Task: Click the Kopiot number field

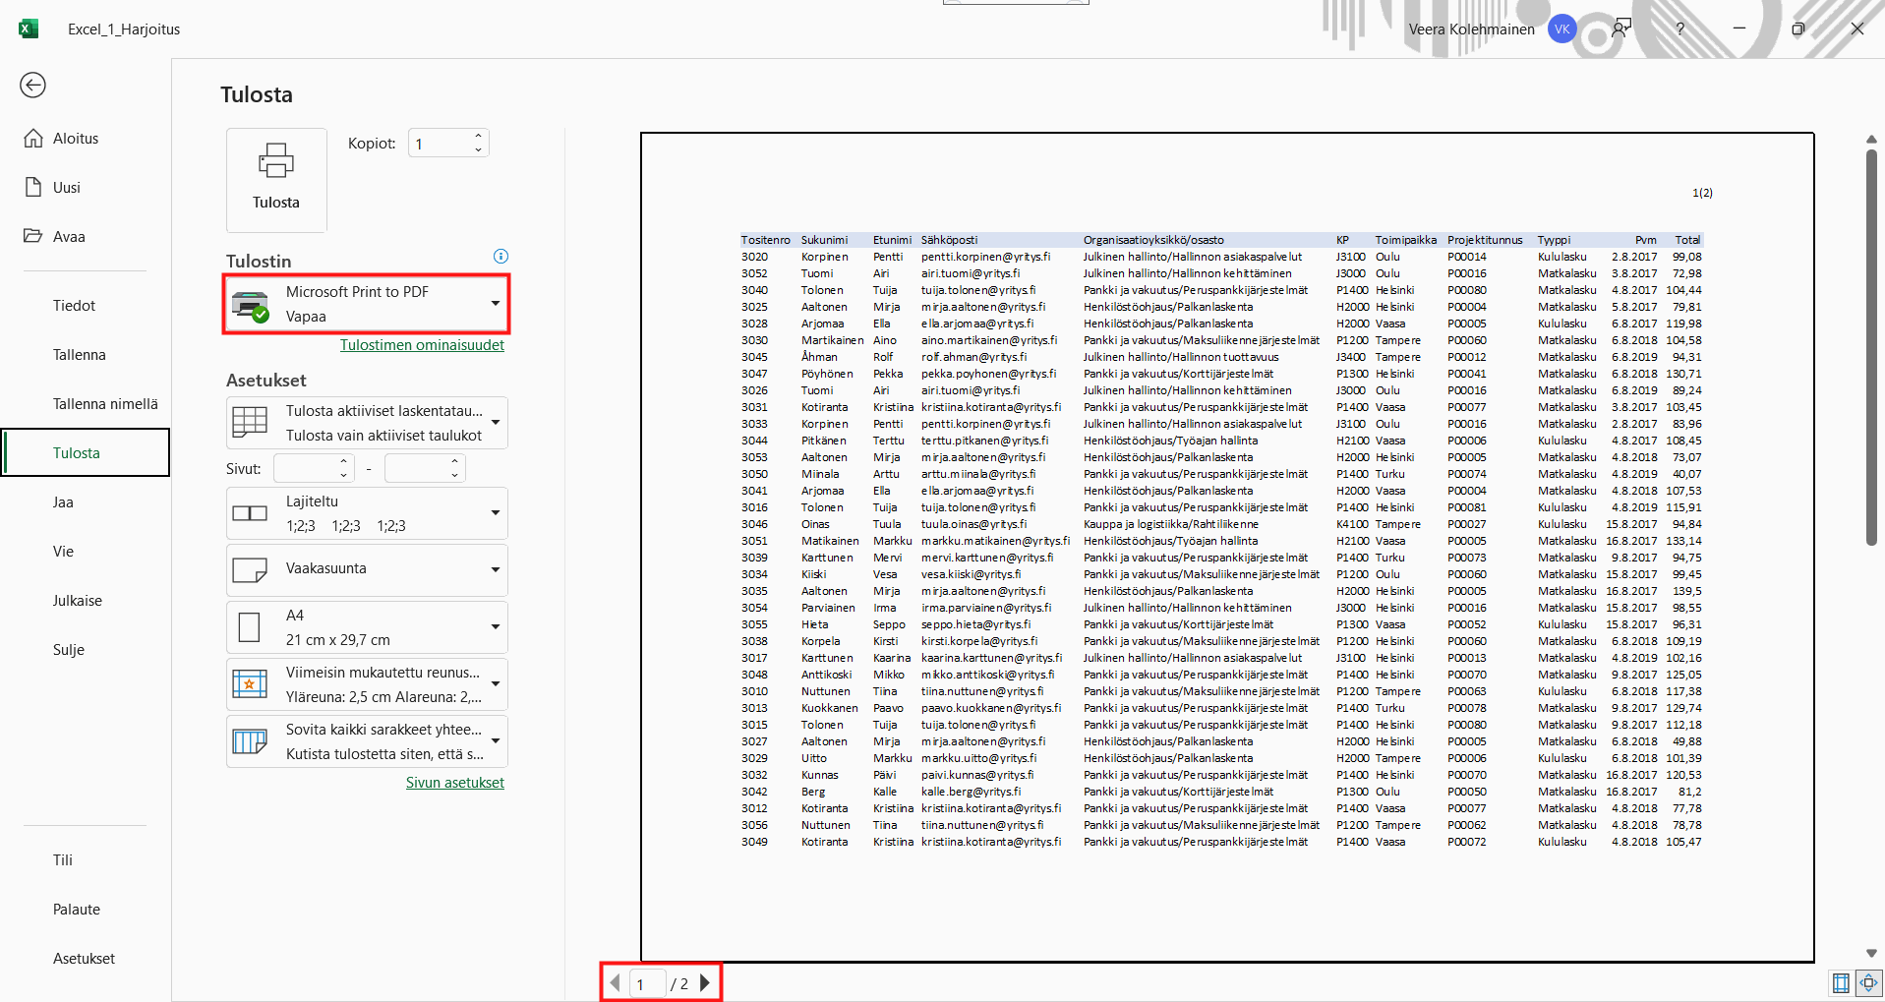Action: click(x=440, y=144)
